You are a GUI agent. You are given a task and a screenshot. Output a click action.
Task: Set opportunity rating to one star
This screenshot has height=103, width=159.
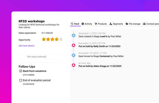[x=44, y=39]
